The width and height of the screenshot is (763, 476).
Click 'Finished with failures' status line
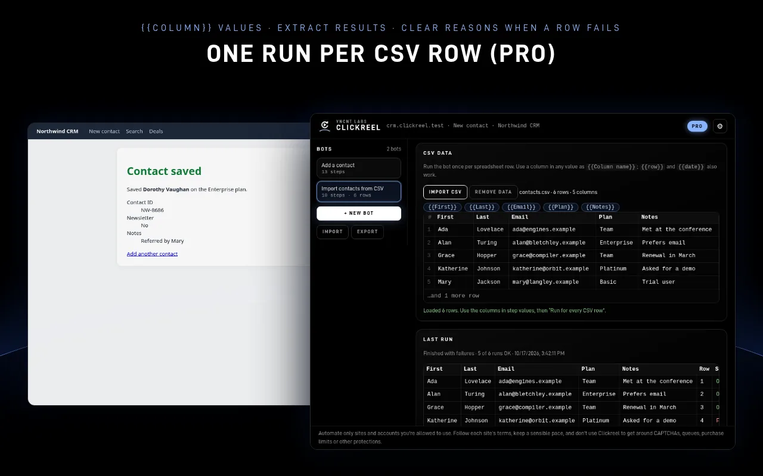pos(494,353)
